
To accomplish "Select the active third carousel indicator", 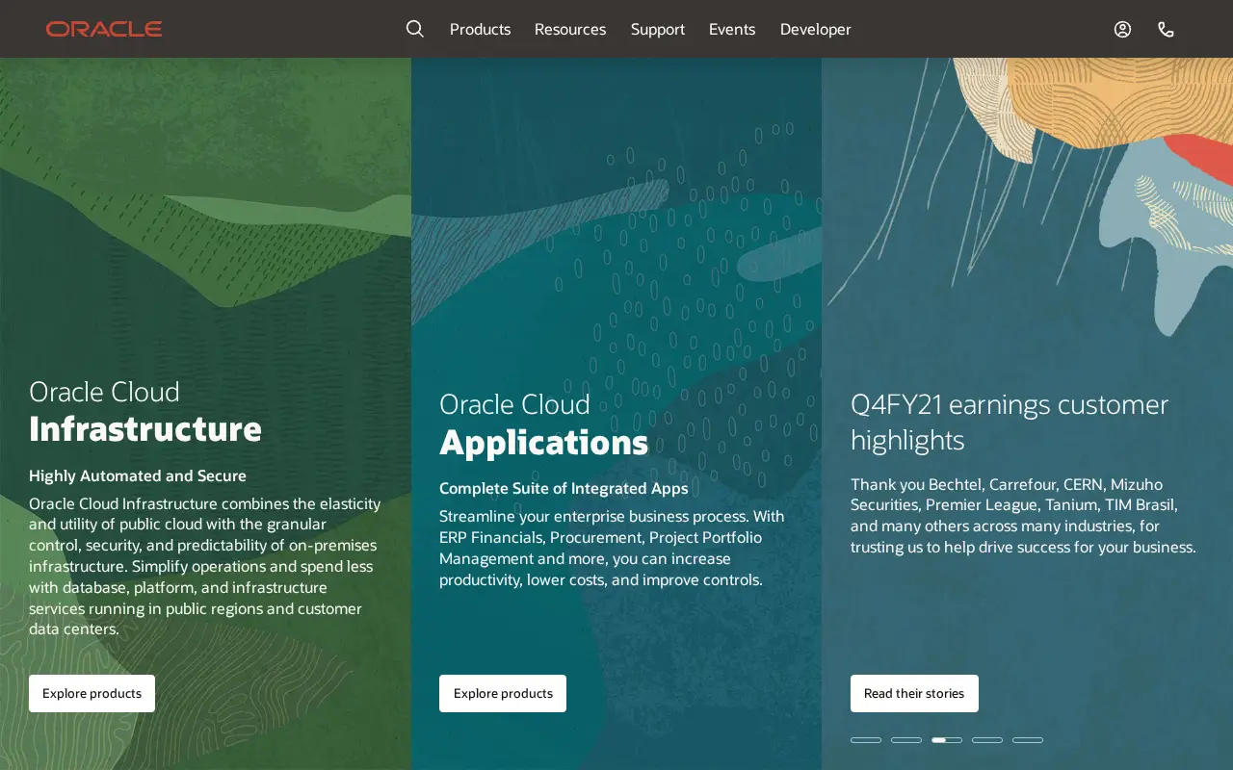I will [947, 740].
